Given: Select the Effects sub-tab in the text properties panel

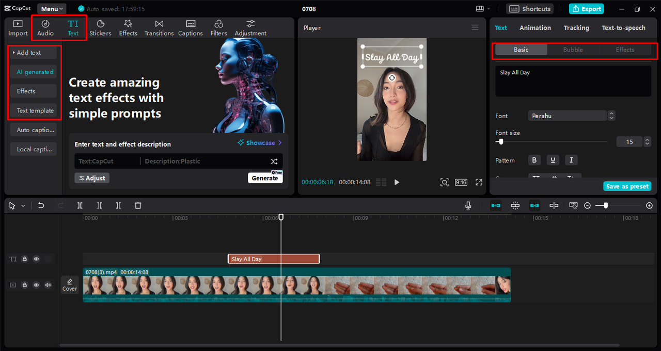Looking at the screenshot, I should tap(625, 50).
